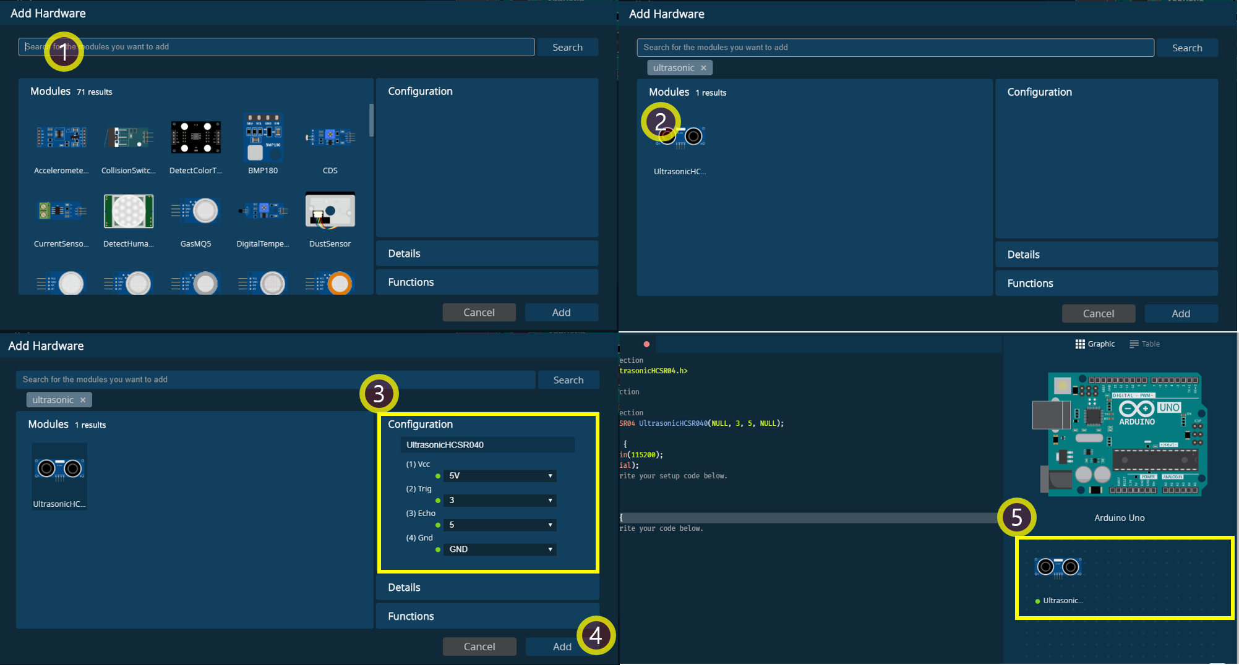Click the 'trasonicHCSR04.h>' include line
Screen dimensions: 1239x665
click(653, 371)
